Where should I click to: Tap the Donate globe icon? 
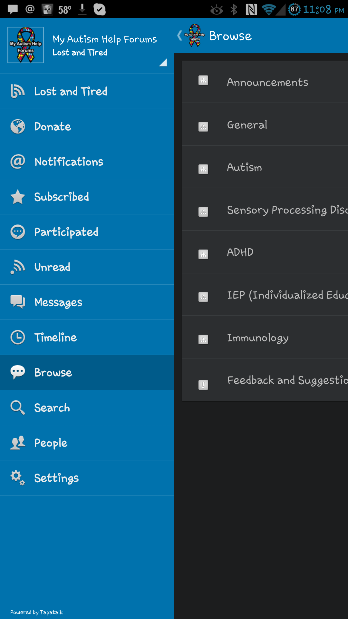pyautogui.click(x=17, y=126)
